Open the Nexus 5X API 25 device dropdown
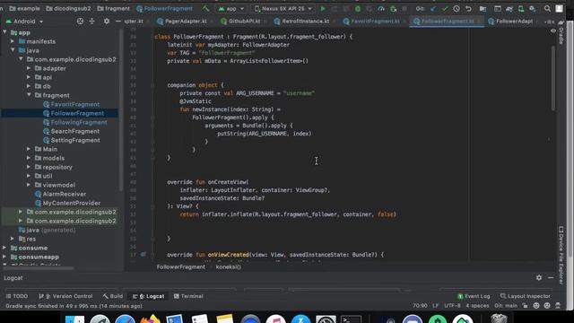The height and width of the screenshot is (323, 574). (x=283, y=8)
